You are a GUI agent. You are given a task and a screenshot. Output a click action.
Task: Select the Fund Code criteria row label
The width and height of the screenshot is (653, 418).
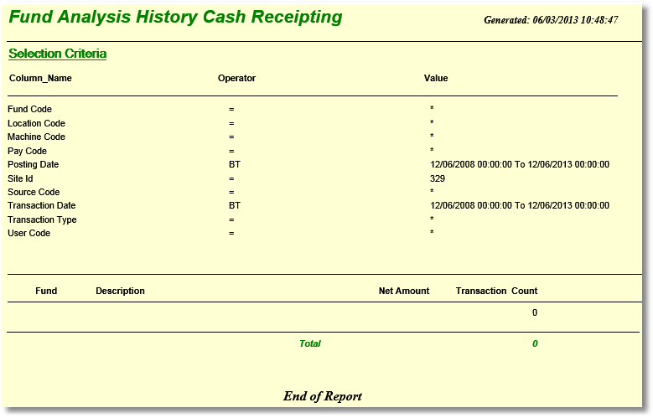click(x=29, y=110)
